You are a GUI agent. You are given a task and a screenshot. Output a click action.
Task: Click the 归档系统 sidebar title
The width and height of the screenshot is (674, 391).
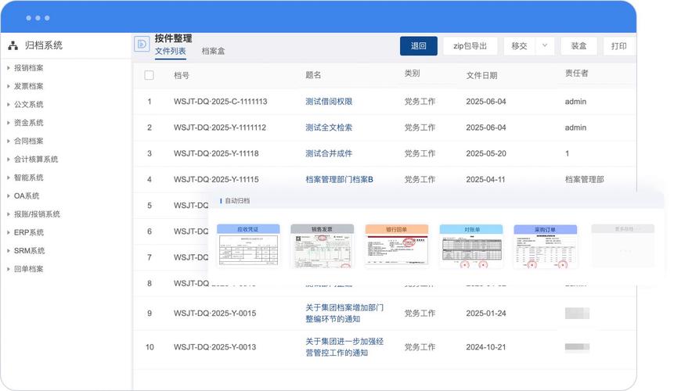(43, 45)
